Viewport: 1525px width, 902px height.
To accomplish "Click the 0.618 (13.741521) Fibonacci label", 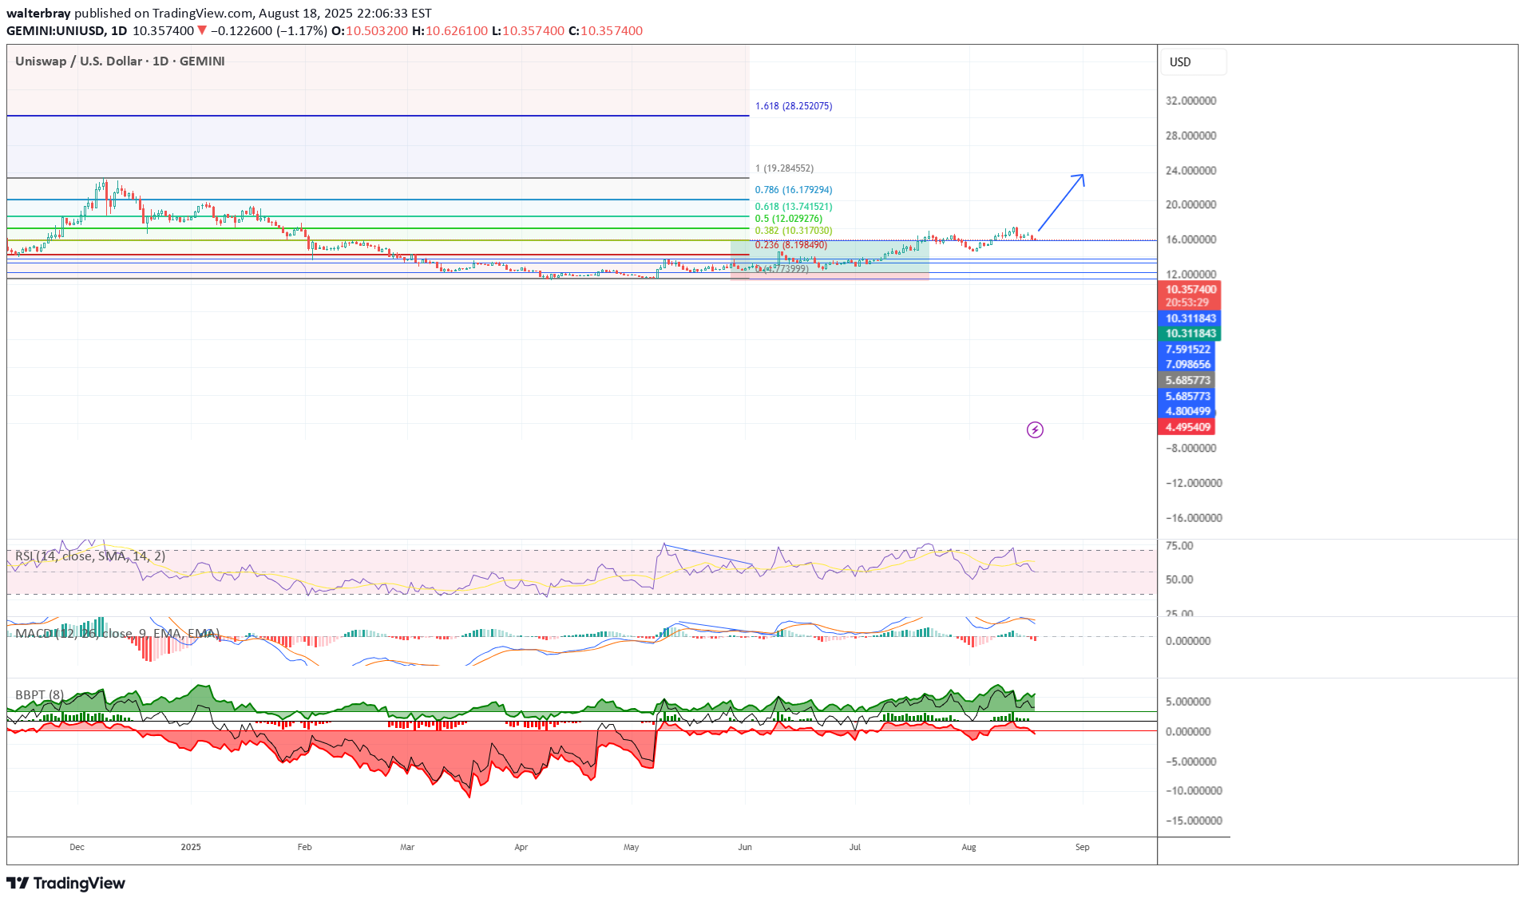I will pos(794,207).
